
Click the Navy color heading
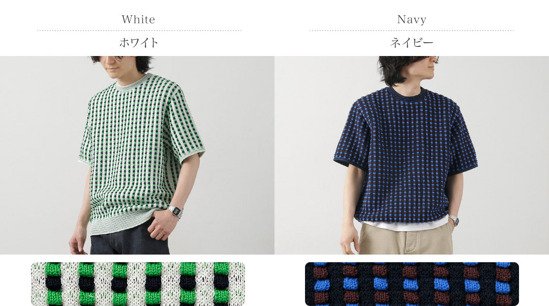point(412,19)
